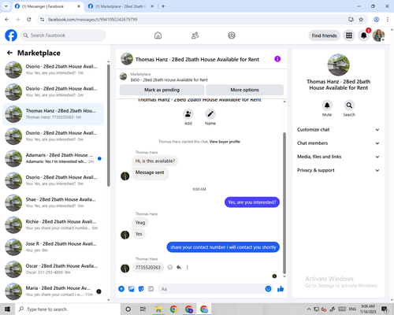Open Chrome's three-dot menu

point(387,20)
